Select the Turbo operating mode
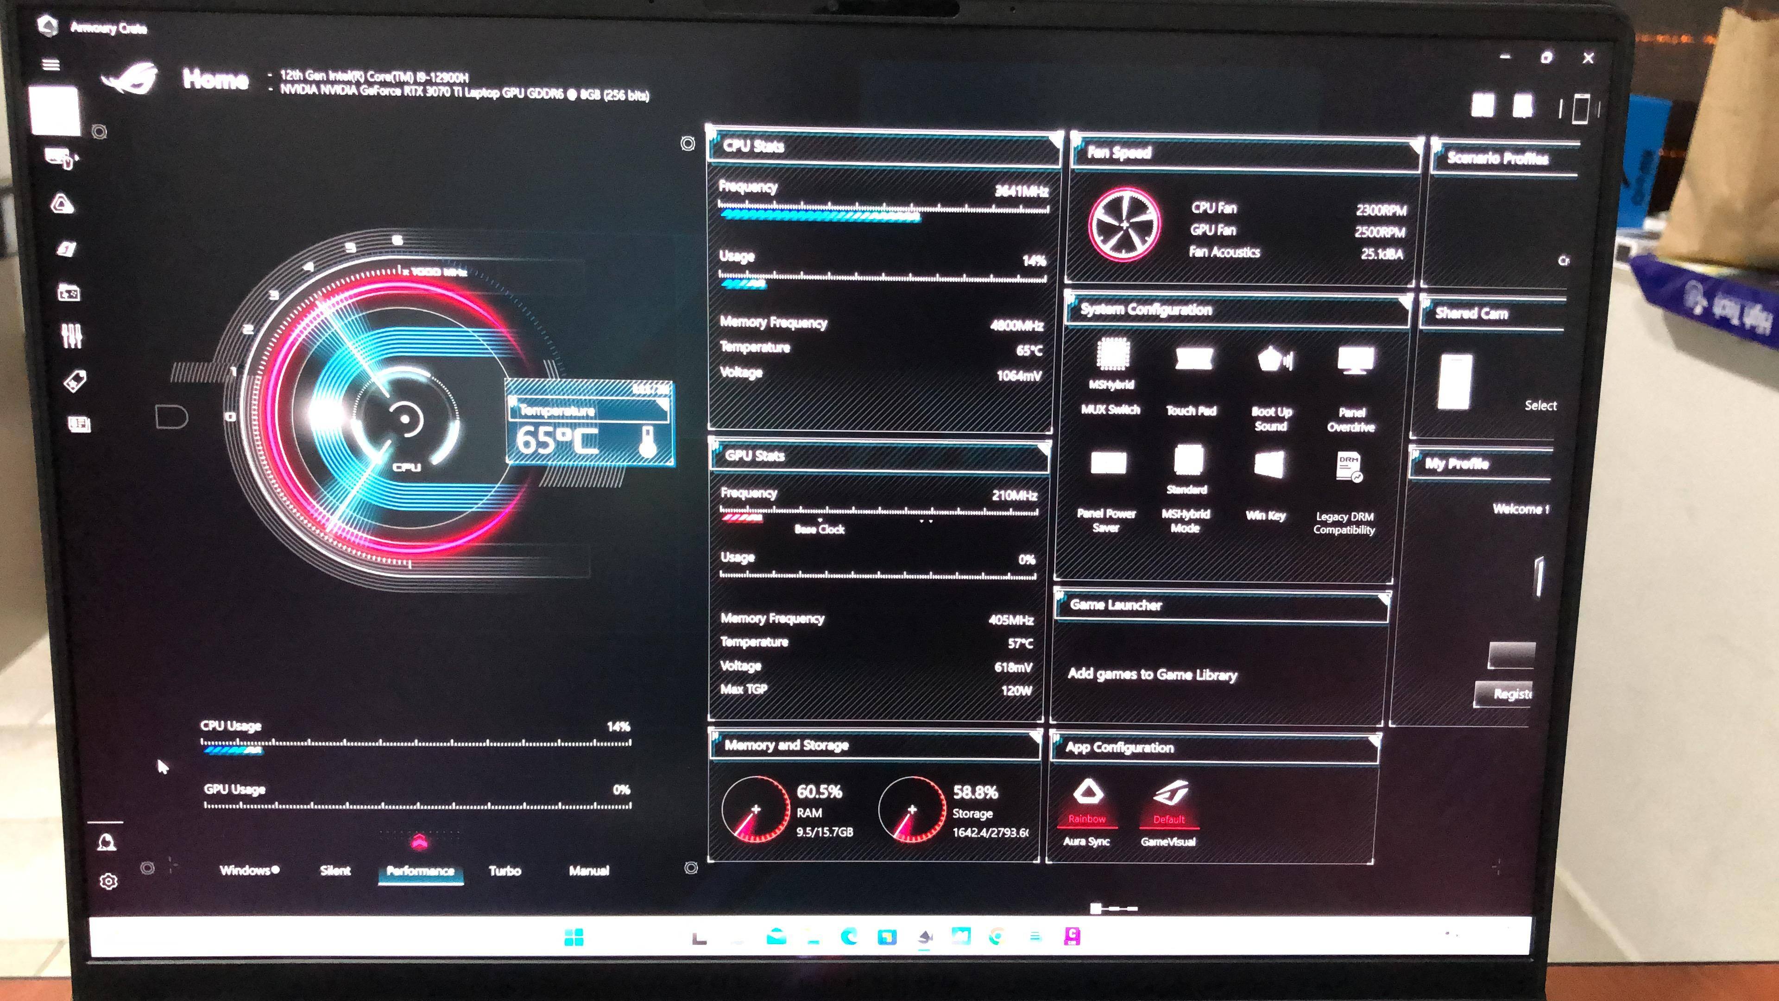The height and width of the screenshot is (1001, 1779). tap(505, 870)
